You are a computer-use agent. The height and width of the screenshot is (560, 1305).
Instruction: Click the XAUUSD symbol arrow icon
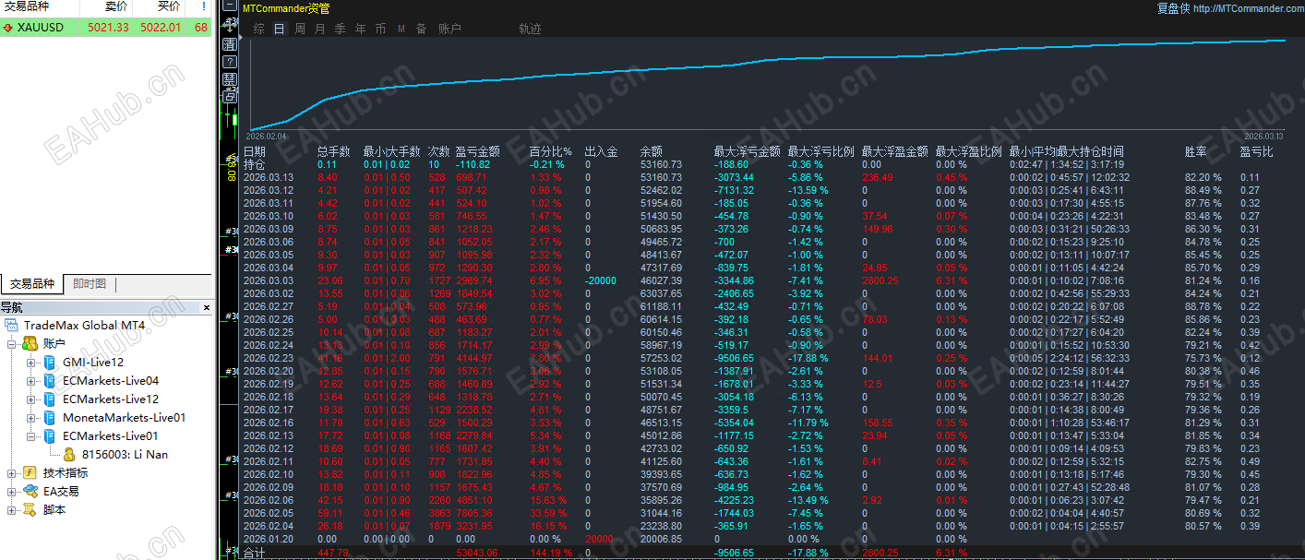coord(8,28)
